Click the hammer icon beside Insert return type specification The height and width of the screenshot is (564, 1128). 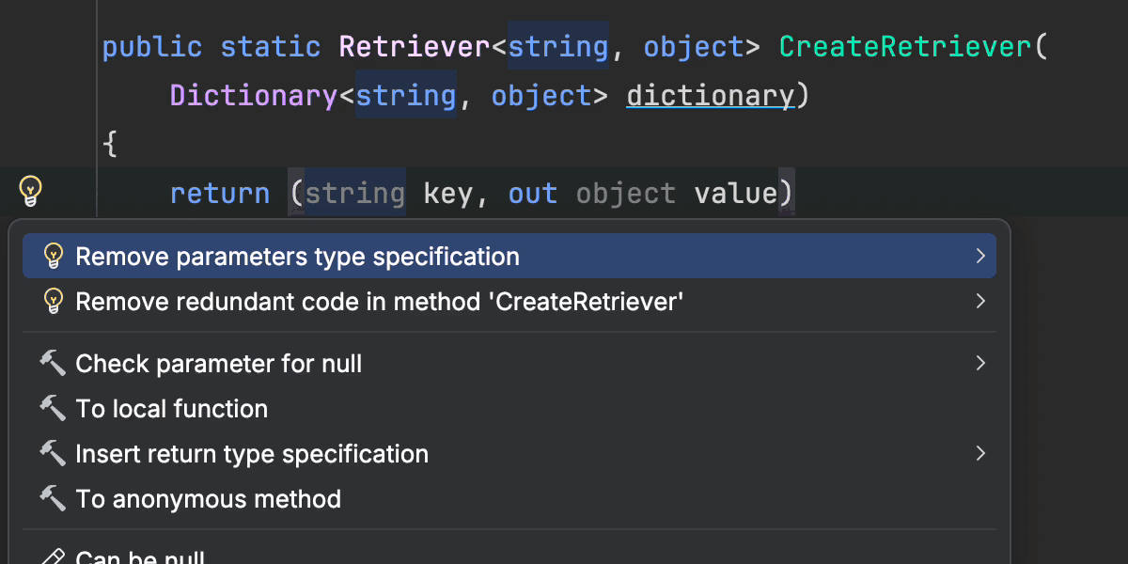(x=53, y=454)
